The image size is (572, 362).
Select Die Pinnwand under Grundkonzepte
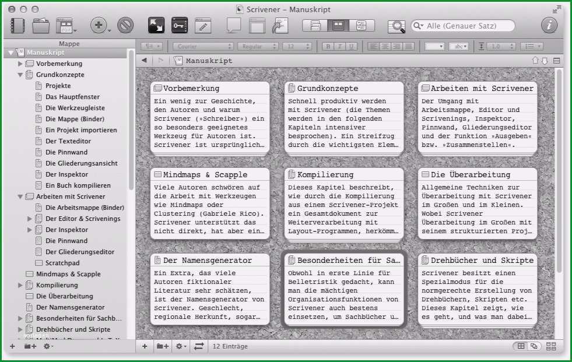pos(66,152)
